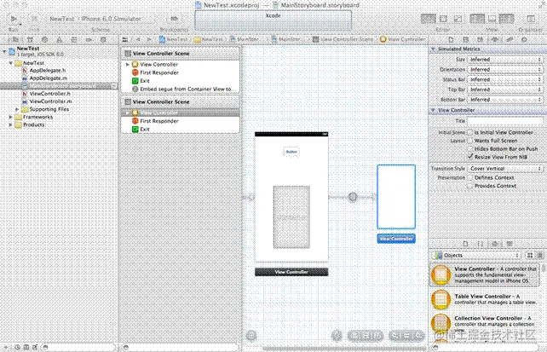Switch Objects library to icon grid view

pos(530,256)
